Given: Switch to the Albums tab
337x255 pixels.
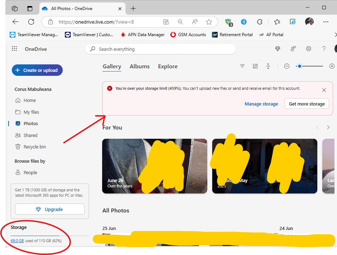Looking at the screenshot, I should pos(140,67).
